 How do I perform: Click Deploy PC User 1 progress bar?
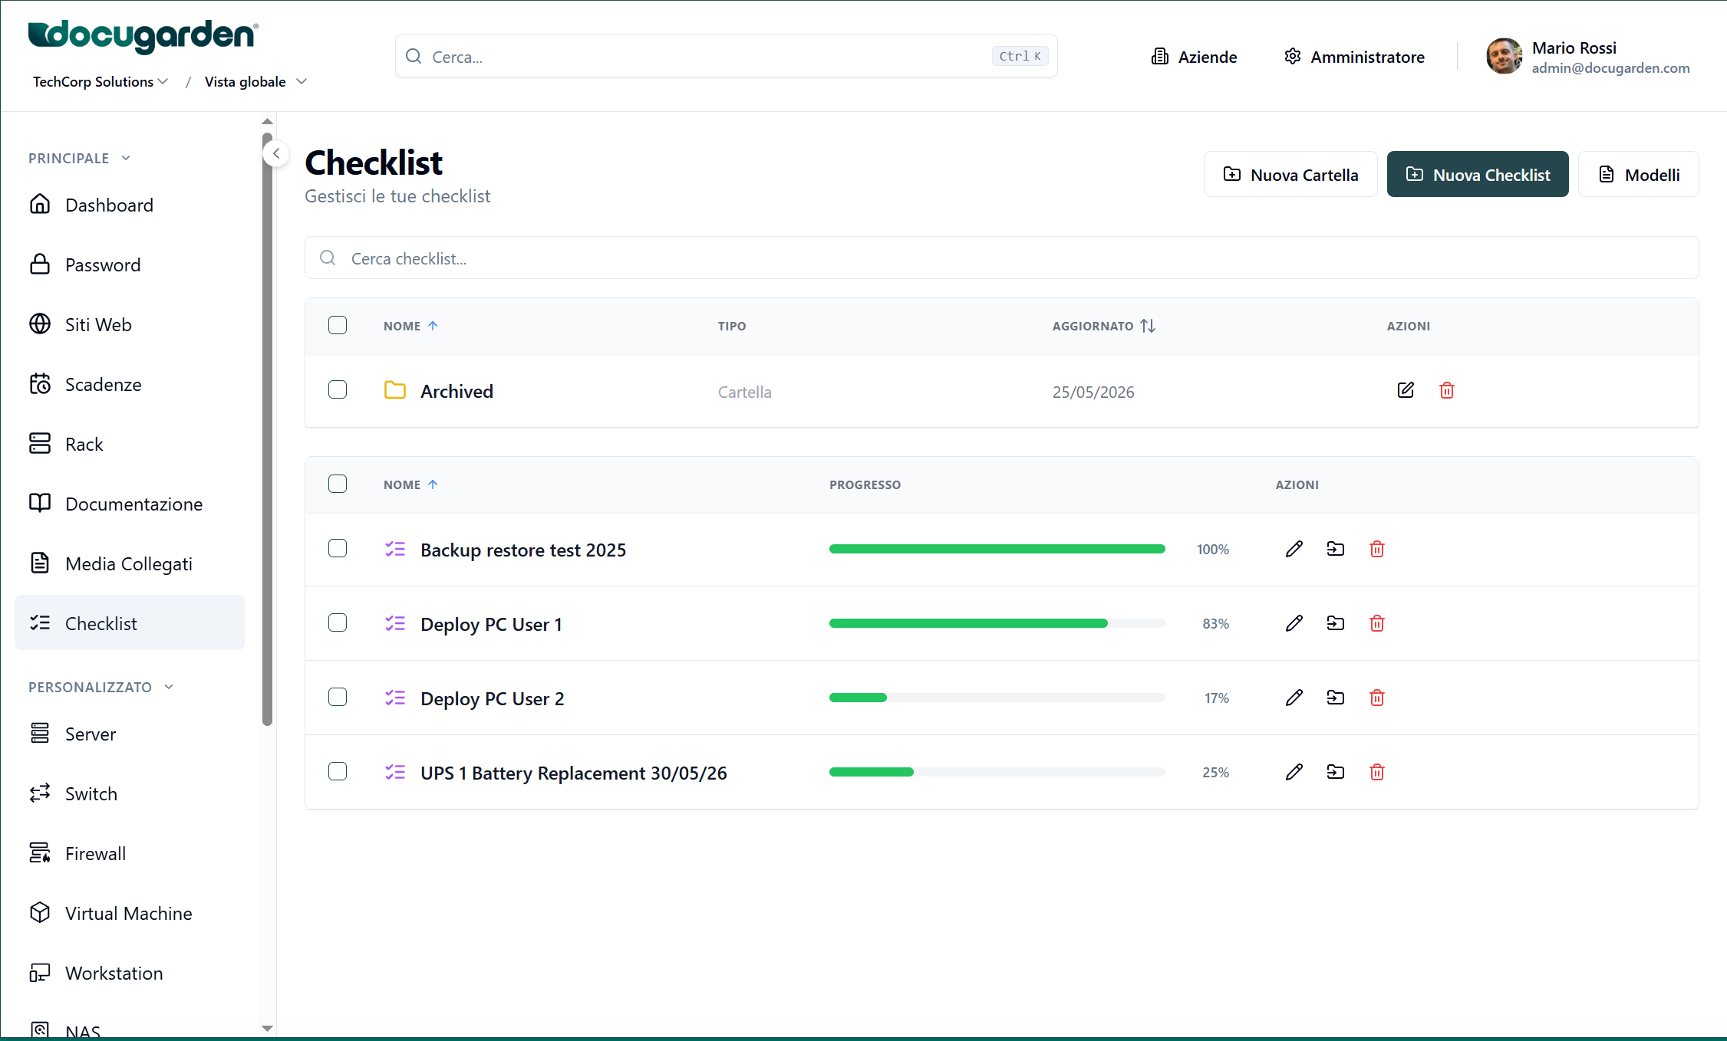click(997, 623)
